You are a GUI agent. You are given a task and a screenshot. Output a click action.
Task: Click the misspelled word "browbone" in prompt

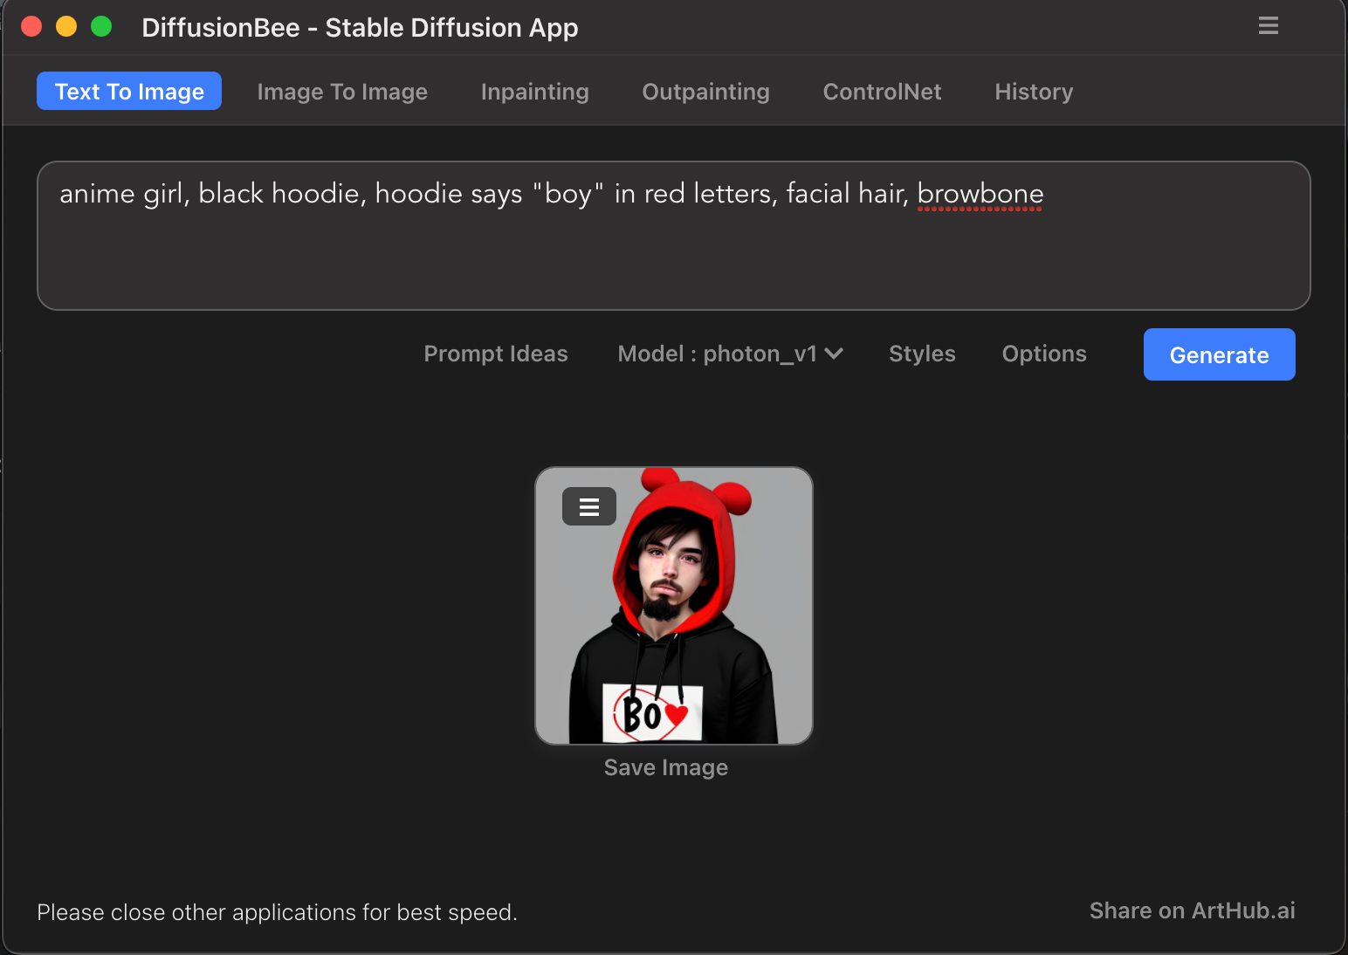click(x=980, y=194)
